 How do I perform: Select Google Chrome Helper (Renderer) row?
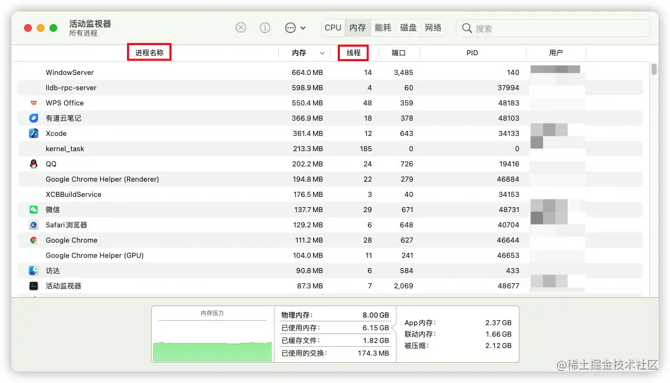(330, 179)
